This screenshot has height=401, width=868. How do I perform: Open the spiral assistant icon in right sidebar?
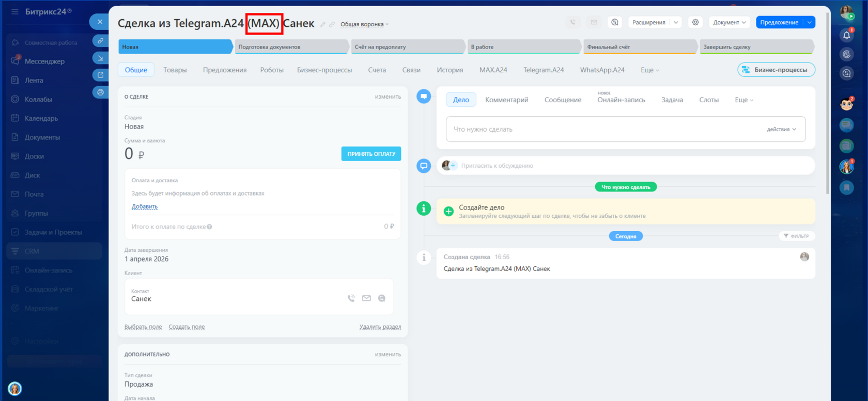pyautogui.click(x=846, y=54)
